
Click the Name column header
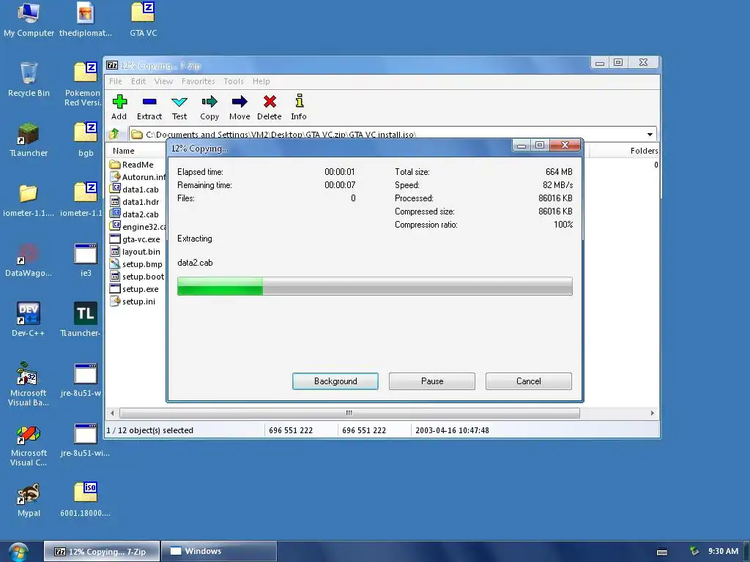[137, 151]
